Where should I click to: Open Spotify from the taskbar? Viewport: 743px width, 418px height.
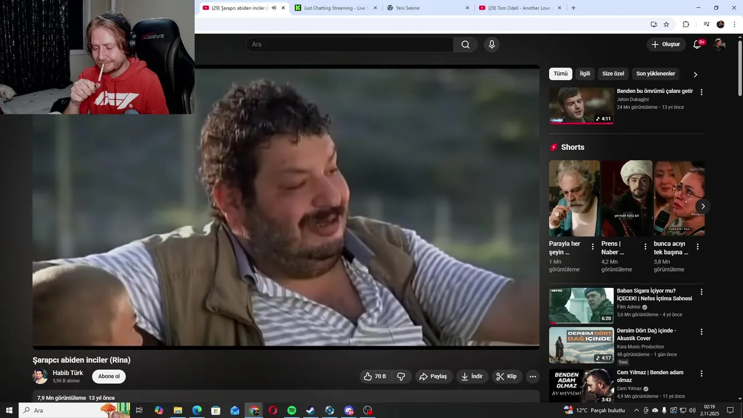tap(292, 410)
